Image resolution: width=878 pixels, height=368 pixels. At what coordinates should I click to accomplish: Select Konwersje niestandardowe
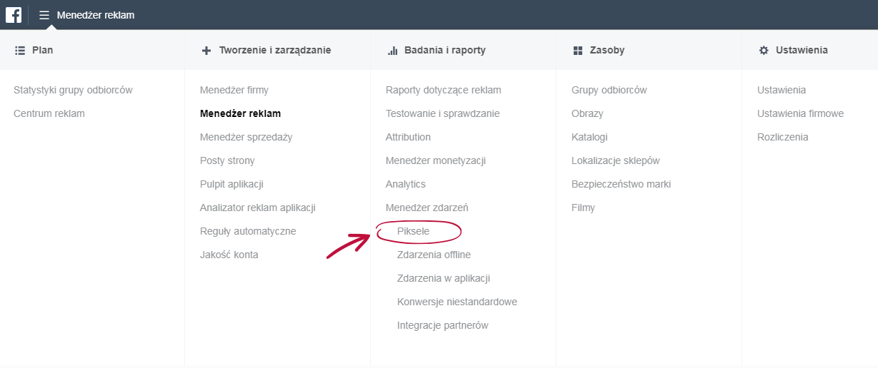pos(457,302)
